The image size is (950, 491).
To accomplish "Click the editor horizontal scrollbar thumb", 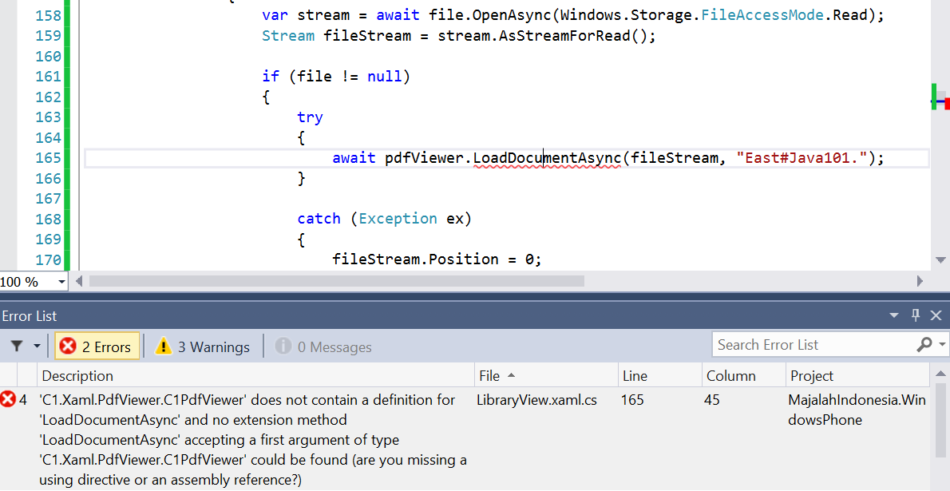I will click(x=336, y=281).
